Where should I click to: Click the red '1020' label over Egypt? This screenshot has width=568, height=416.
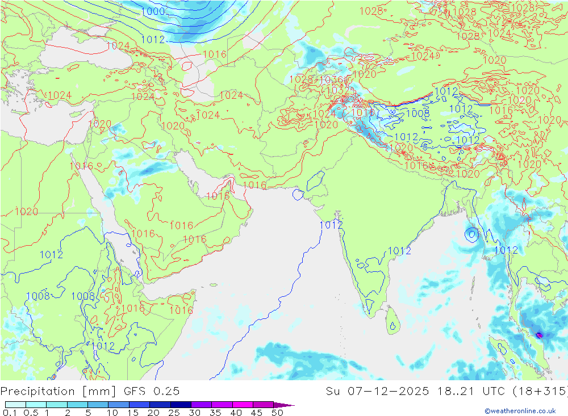pyautogui.click(x=27, y=212)
